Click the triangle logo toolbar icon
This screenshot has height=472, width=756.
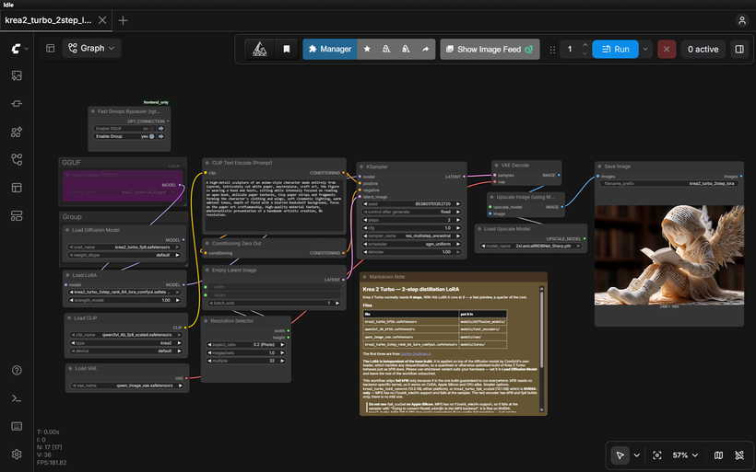pos(259,49)
